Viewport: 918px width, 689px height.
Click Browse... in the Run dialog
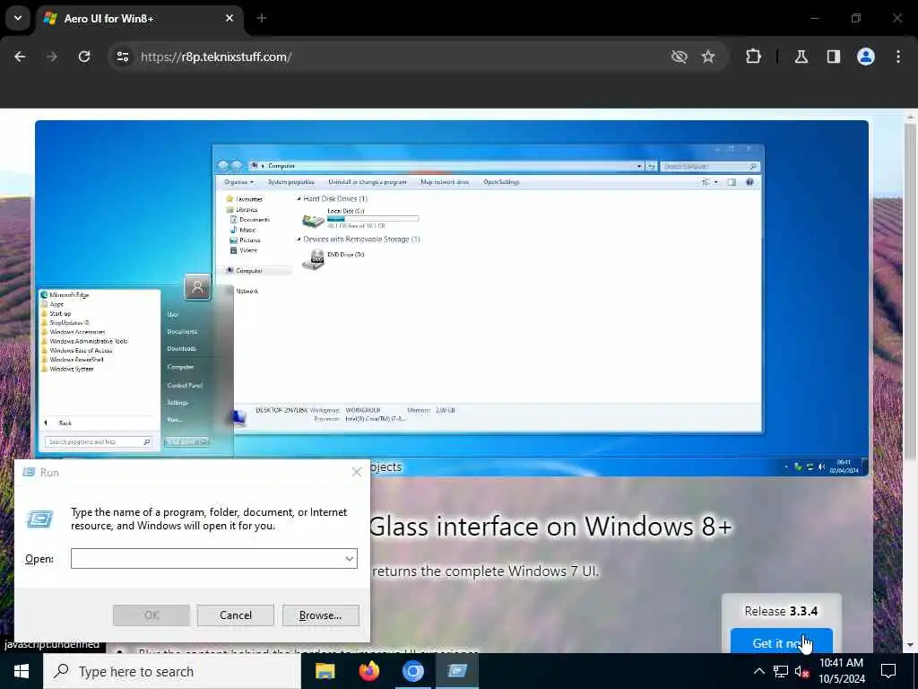click(320, 615)
